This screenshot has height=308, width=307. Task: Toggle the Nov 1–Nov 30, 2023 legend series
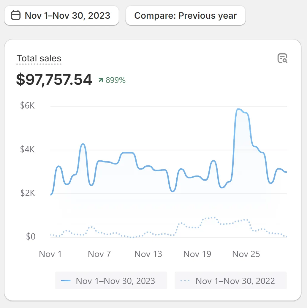[111, 280]
